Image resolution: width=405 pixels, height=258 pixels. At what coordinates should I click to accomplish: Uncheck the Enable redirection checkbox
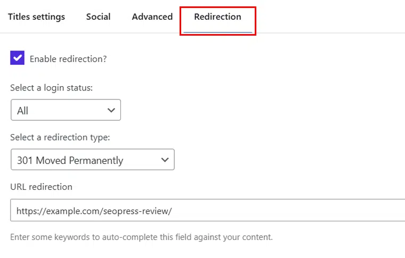pos(17,58)
